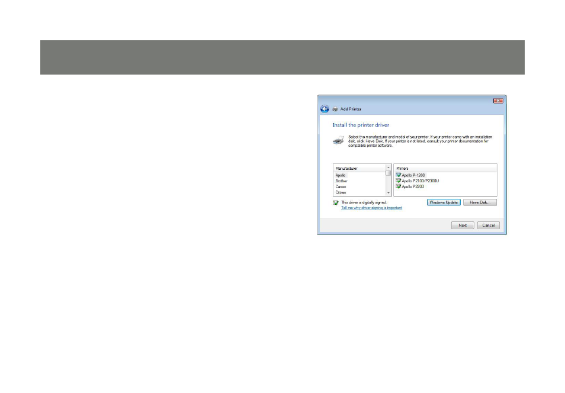Close the Add Printer dialog
Image resolution: width=565 pixels, height=393 pixels.
[498, 101]
